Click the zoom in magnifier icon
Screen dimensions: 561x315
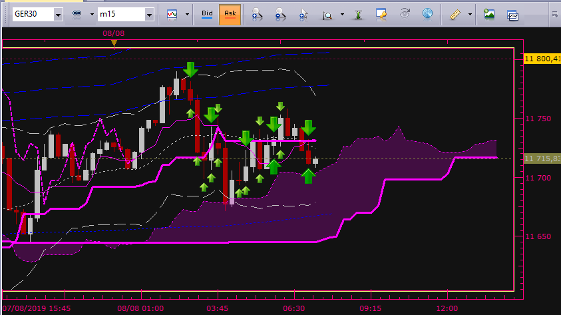257,15
